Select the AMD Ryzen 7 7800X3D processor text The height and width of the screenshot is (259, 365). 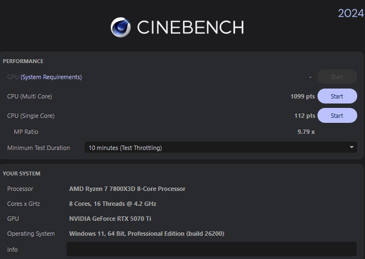pos(127,189)
